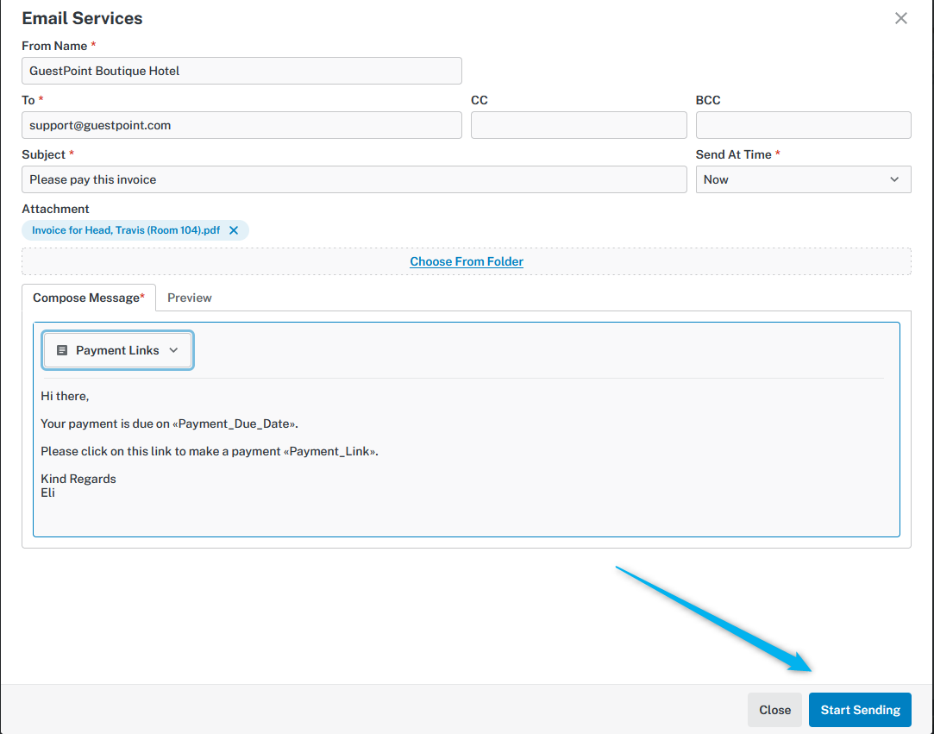Viewport: 934px width, 734px height.
Task: Click the To recipient email field
Action: 241,125
